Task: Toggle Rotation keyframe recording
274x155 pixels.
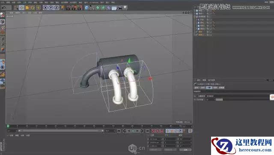Action: (x=176, y=131)
